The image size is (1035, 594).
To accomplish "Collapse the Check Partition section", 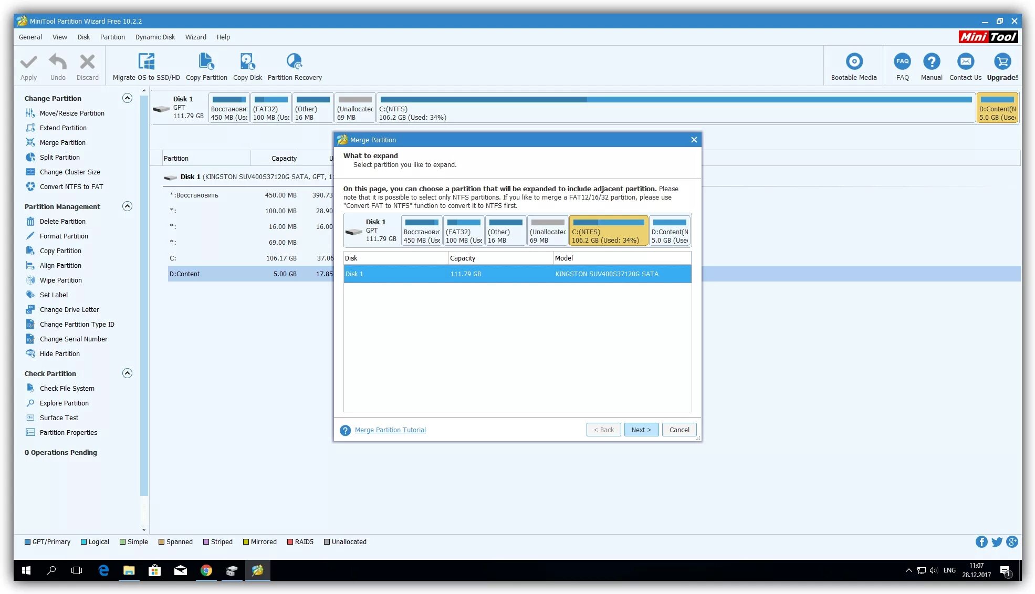I will [x=127, y=373].
